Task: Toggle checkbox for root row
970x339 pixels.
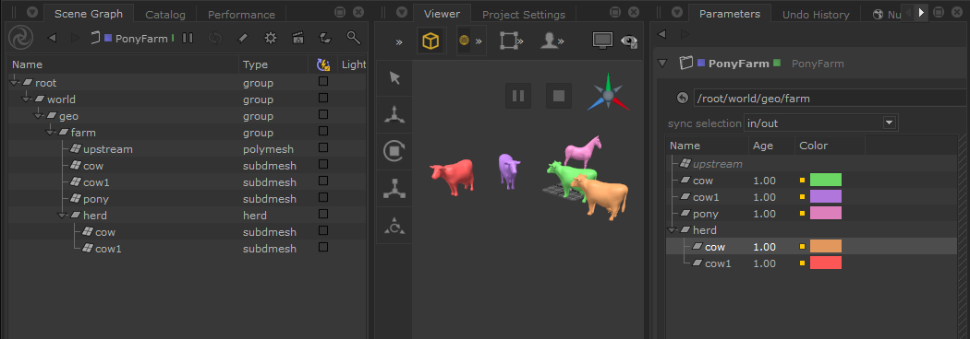Action: click(x=323, y=81)
